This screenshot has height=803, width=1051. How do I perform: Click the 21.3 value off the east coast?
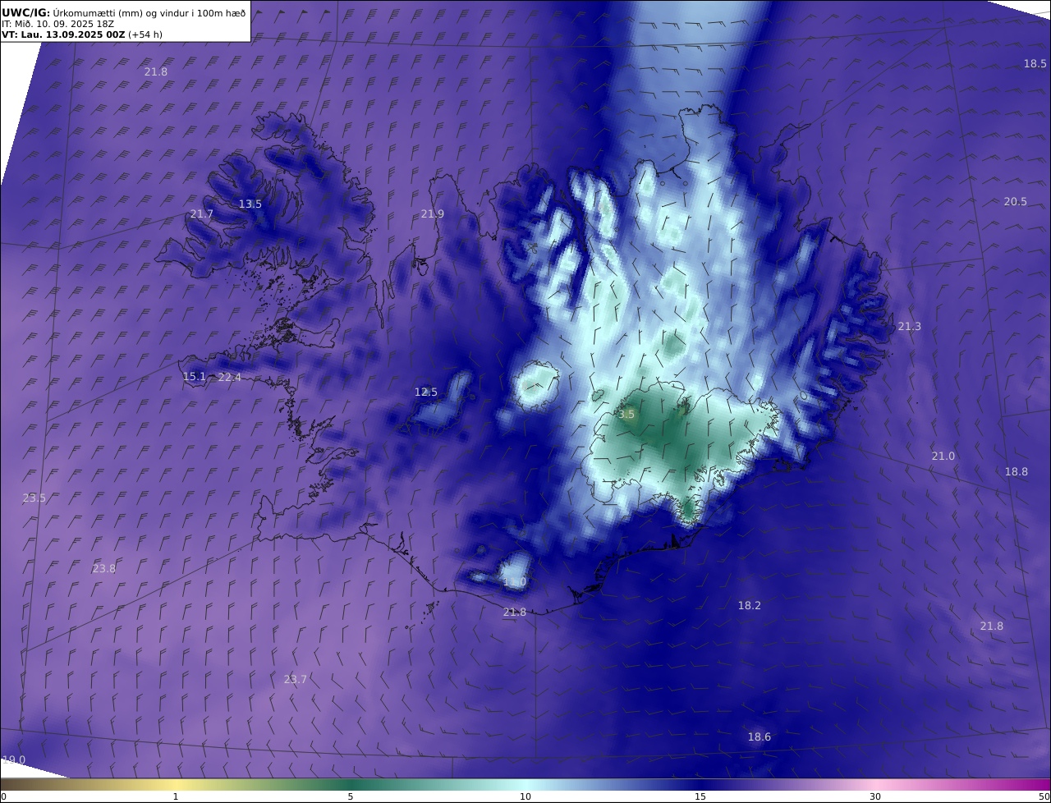point(909,327)
